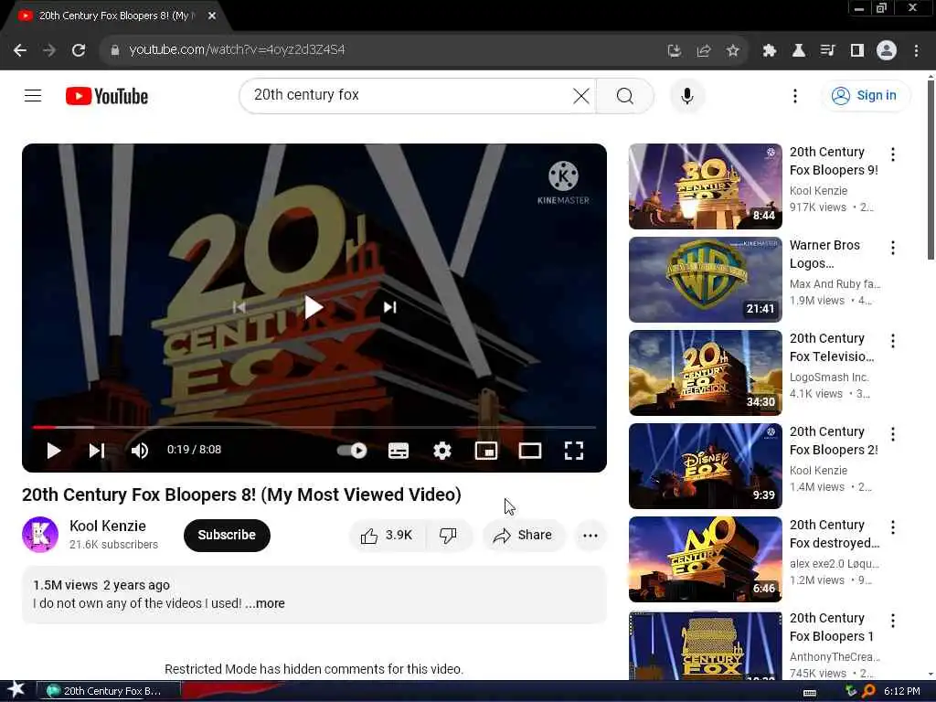Open 20th Century Fox Bloopers 1 title
This screenshot has height=702, width=936.
pyautogui.click(x=832, y=627)
